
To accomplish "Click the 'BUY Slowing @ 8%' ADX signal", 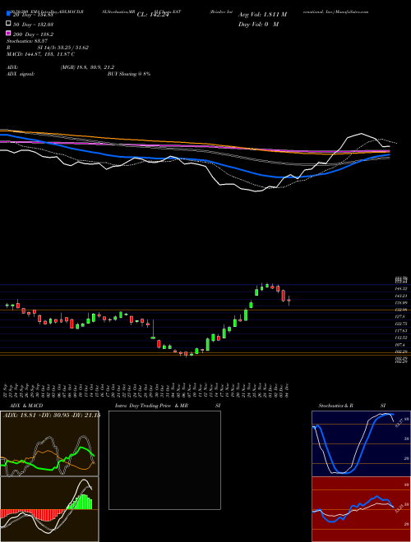I will coord(129,74).
